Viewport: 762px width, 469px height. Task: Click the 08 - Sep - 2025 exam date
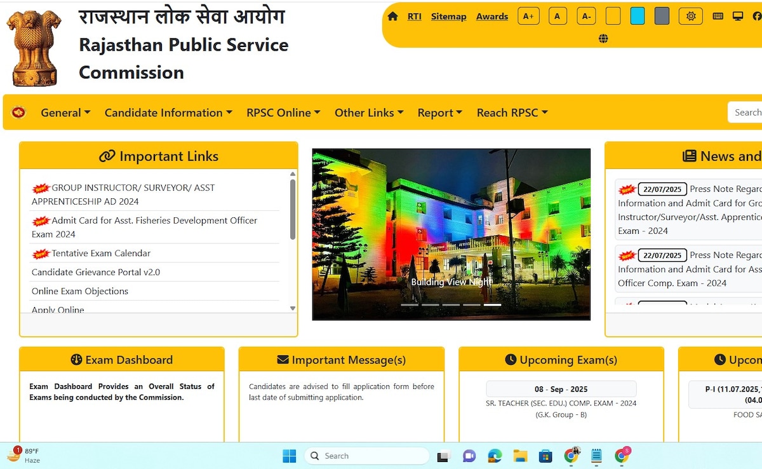pos(561,389)
